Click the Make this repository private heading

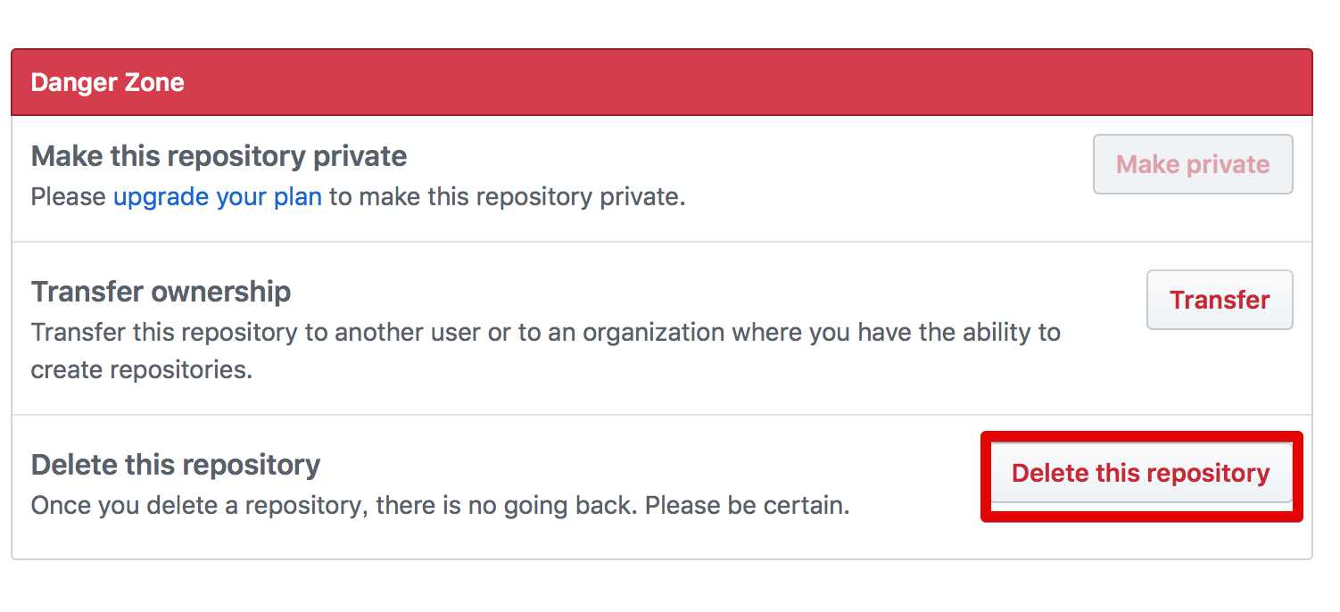(219, 156)
